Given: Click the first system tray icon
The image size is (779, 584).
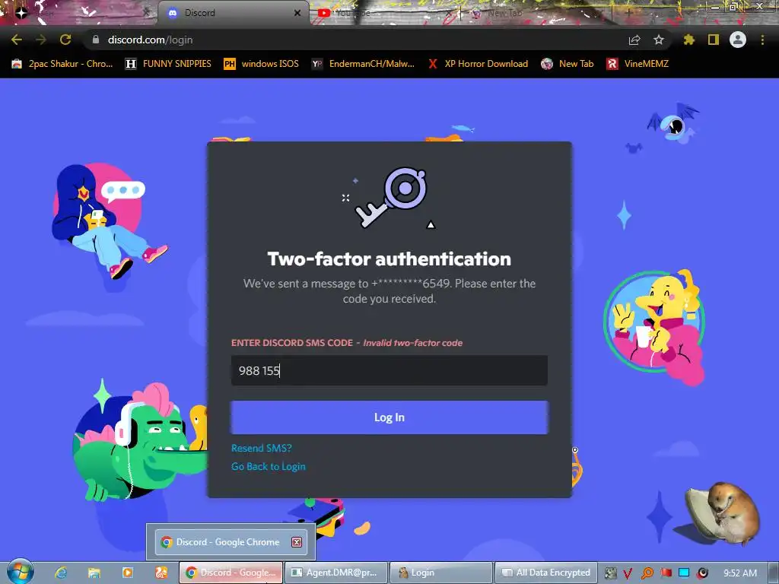Looking at the screenshot, I should (x=611, y=573).
